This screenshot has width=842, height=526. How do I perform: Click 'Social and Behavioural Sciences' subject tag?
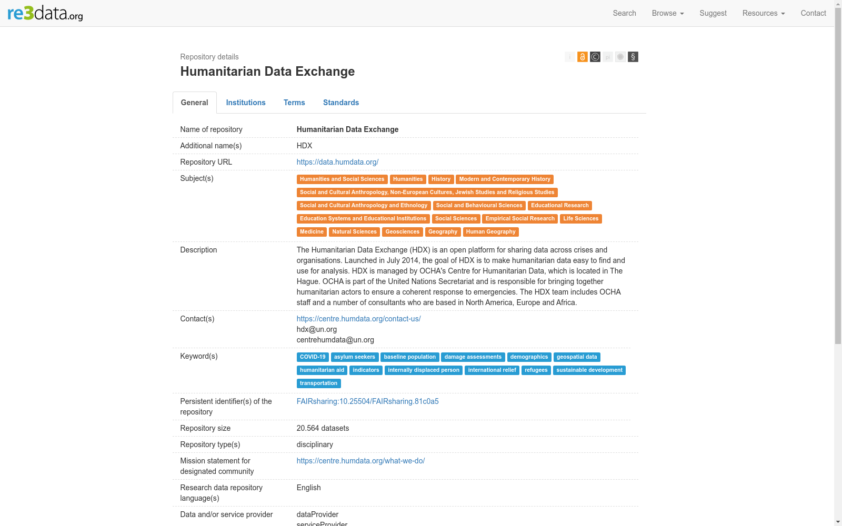479,206
